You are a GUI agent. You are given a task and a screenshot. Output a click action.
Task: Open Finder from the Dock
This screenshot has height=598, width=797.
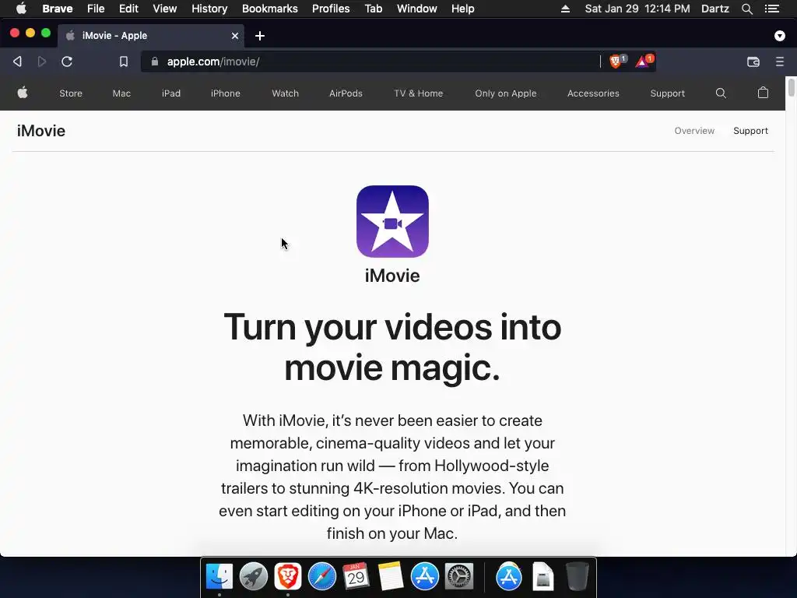(219, 577)
